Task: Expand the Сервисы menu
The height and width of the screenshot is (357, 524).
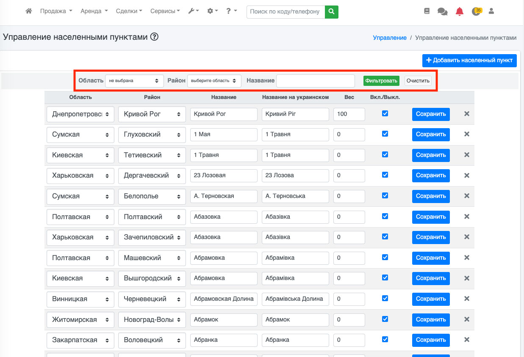Action: 165,11
